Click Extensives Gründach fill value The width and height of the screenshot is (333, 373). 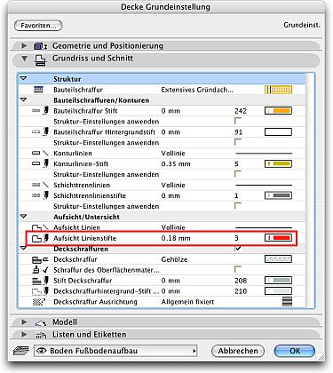pyautogui.click(x=197, y=90)
